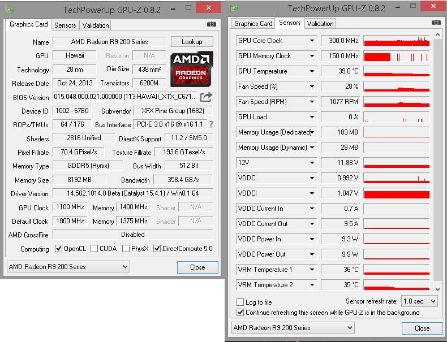Click VDDCI history graph

(x=397, y=193)
